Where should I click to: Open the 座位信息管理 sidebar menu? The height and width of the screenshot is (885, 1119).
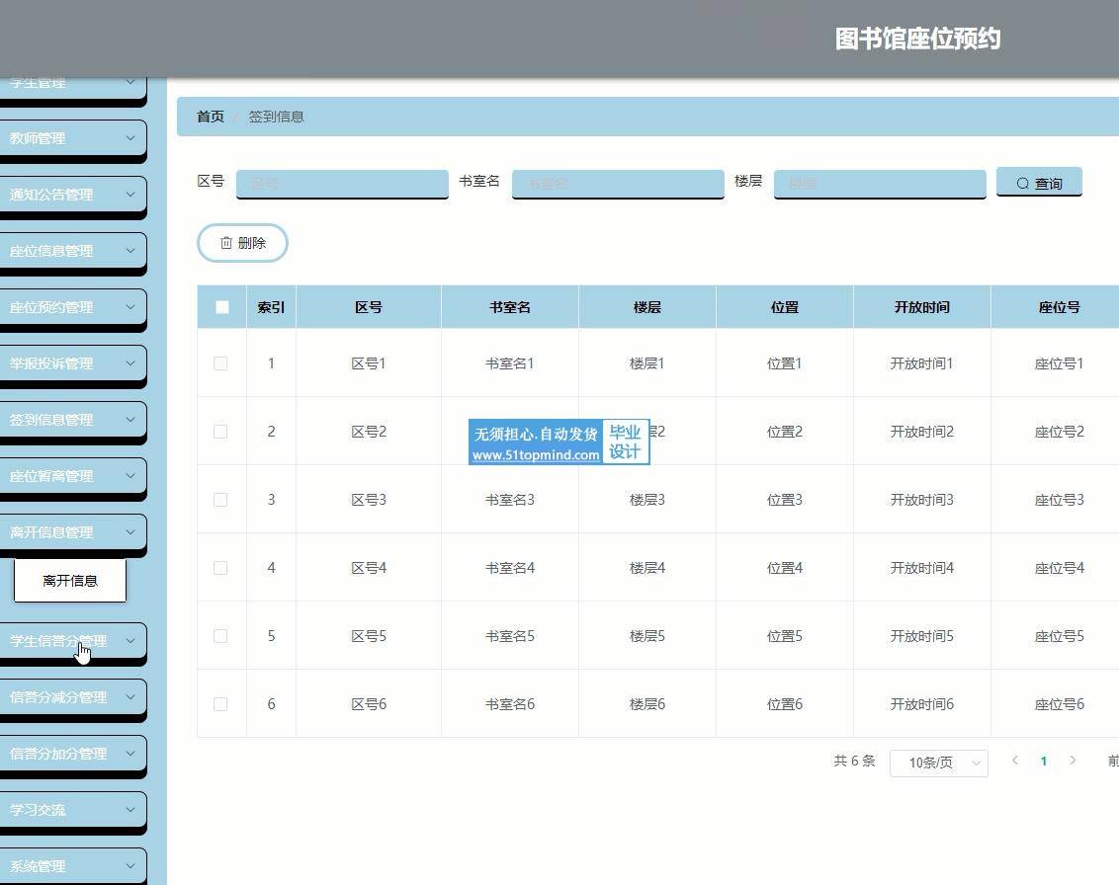click(73, 250)
